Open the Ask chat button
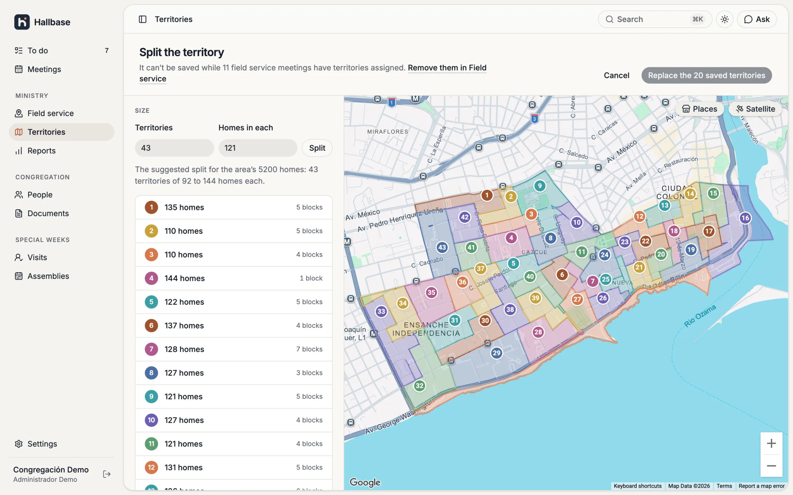This screenshot has height=495, width=793. point(757,19)
